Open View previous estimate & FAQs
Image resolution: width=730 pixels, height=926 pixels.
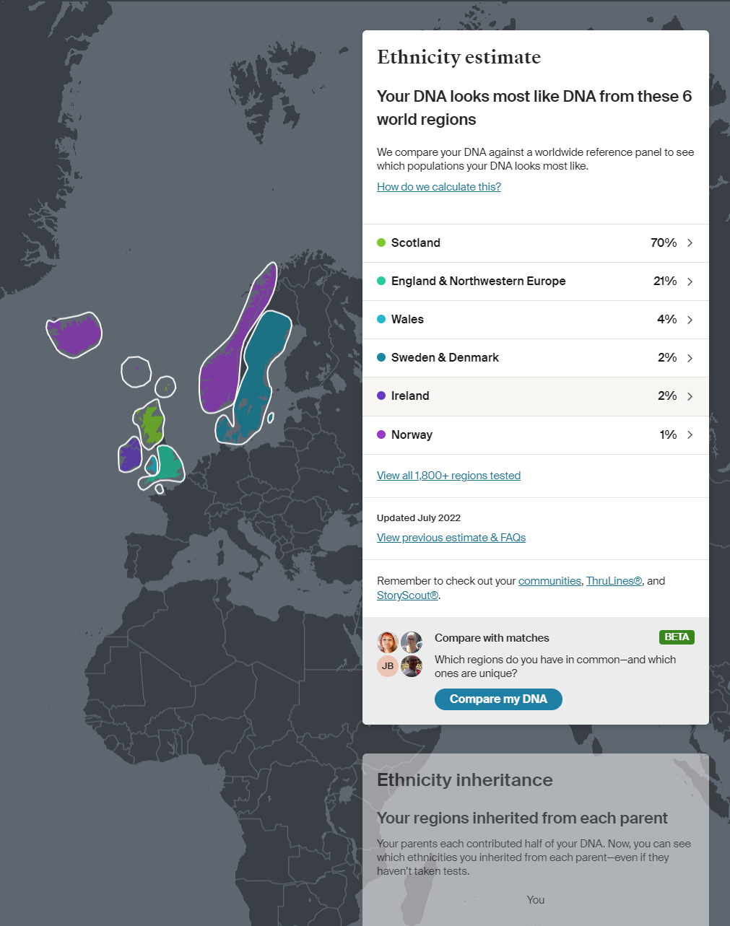[451, 538]
